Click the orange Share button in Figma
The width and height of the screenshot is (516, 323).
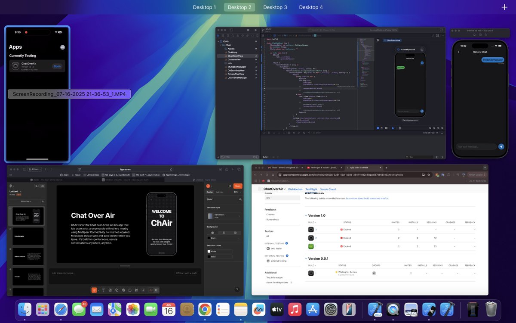point(238,186)
